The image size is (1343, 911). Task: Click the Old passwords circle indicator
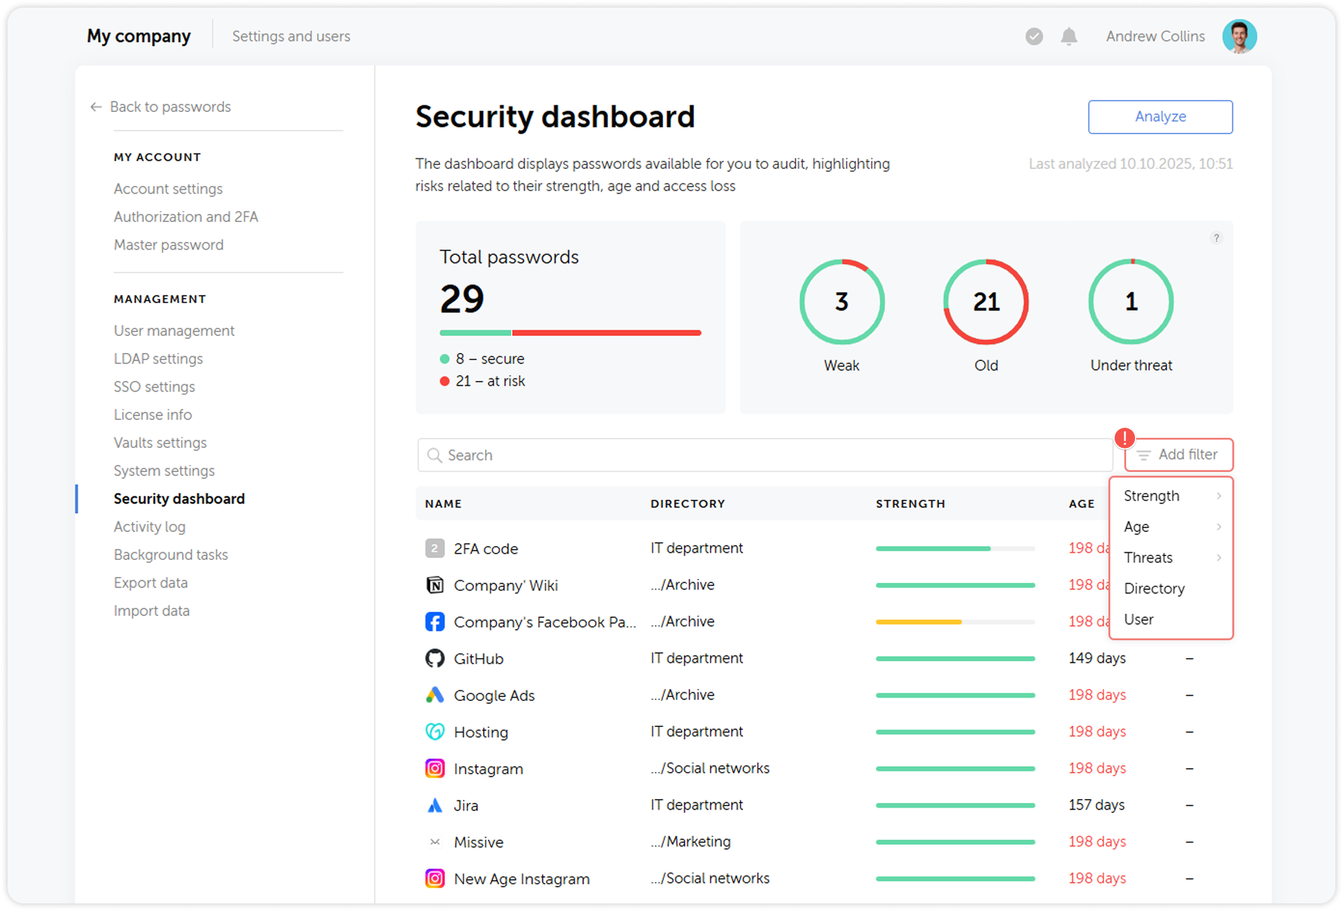986,302
